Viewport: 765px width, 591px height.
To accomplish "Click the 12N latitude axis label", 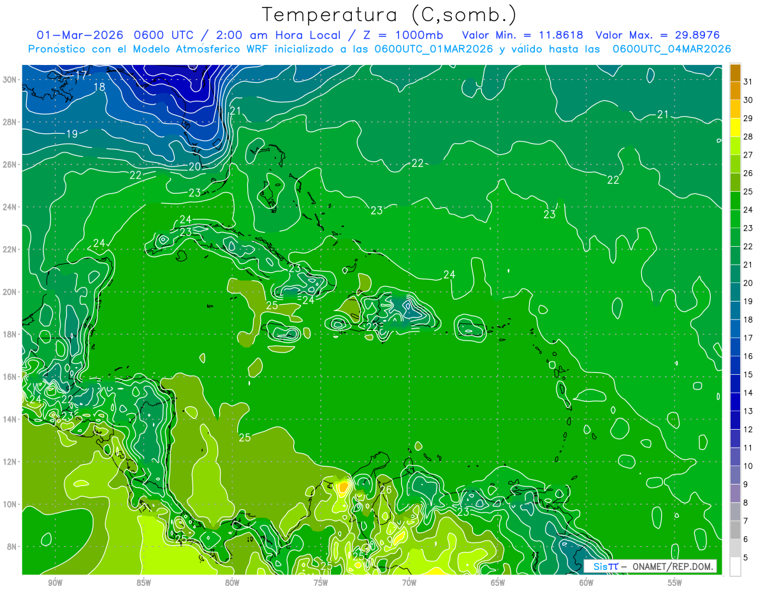I will pyautogui.click(x=10, y=462).
